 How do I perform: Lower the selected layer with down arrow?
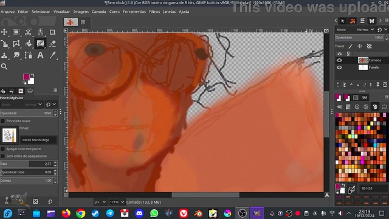point(358,85)
